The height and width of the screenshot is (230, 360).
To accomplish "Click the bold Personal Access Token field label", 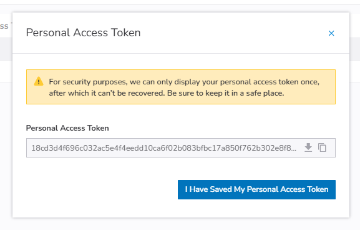I will 67,128.
